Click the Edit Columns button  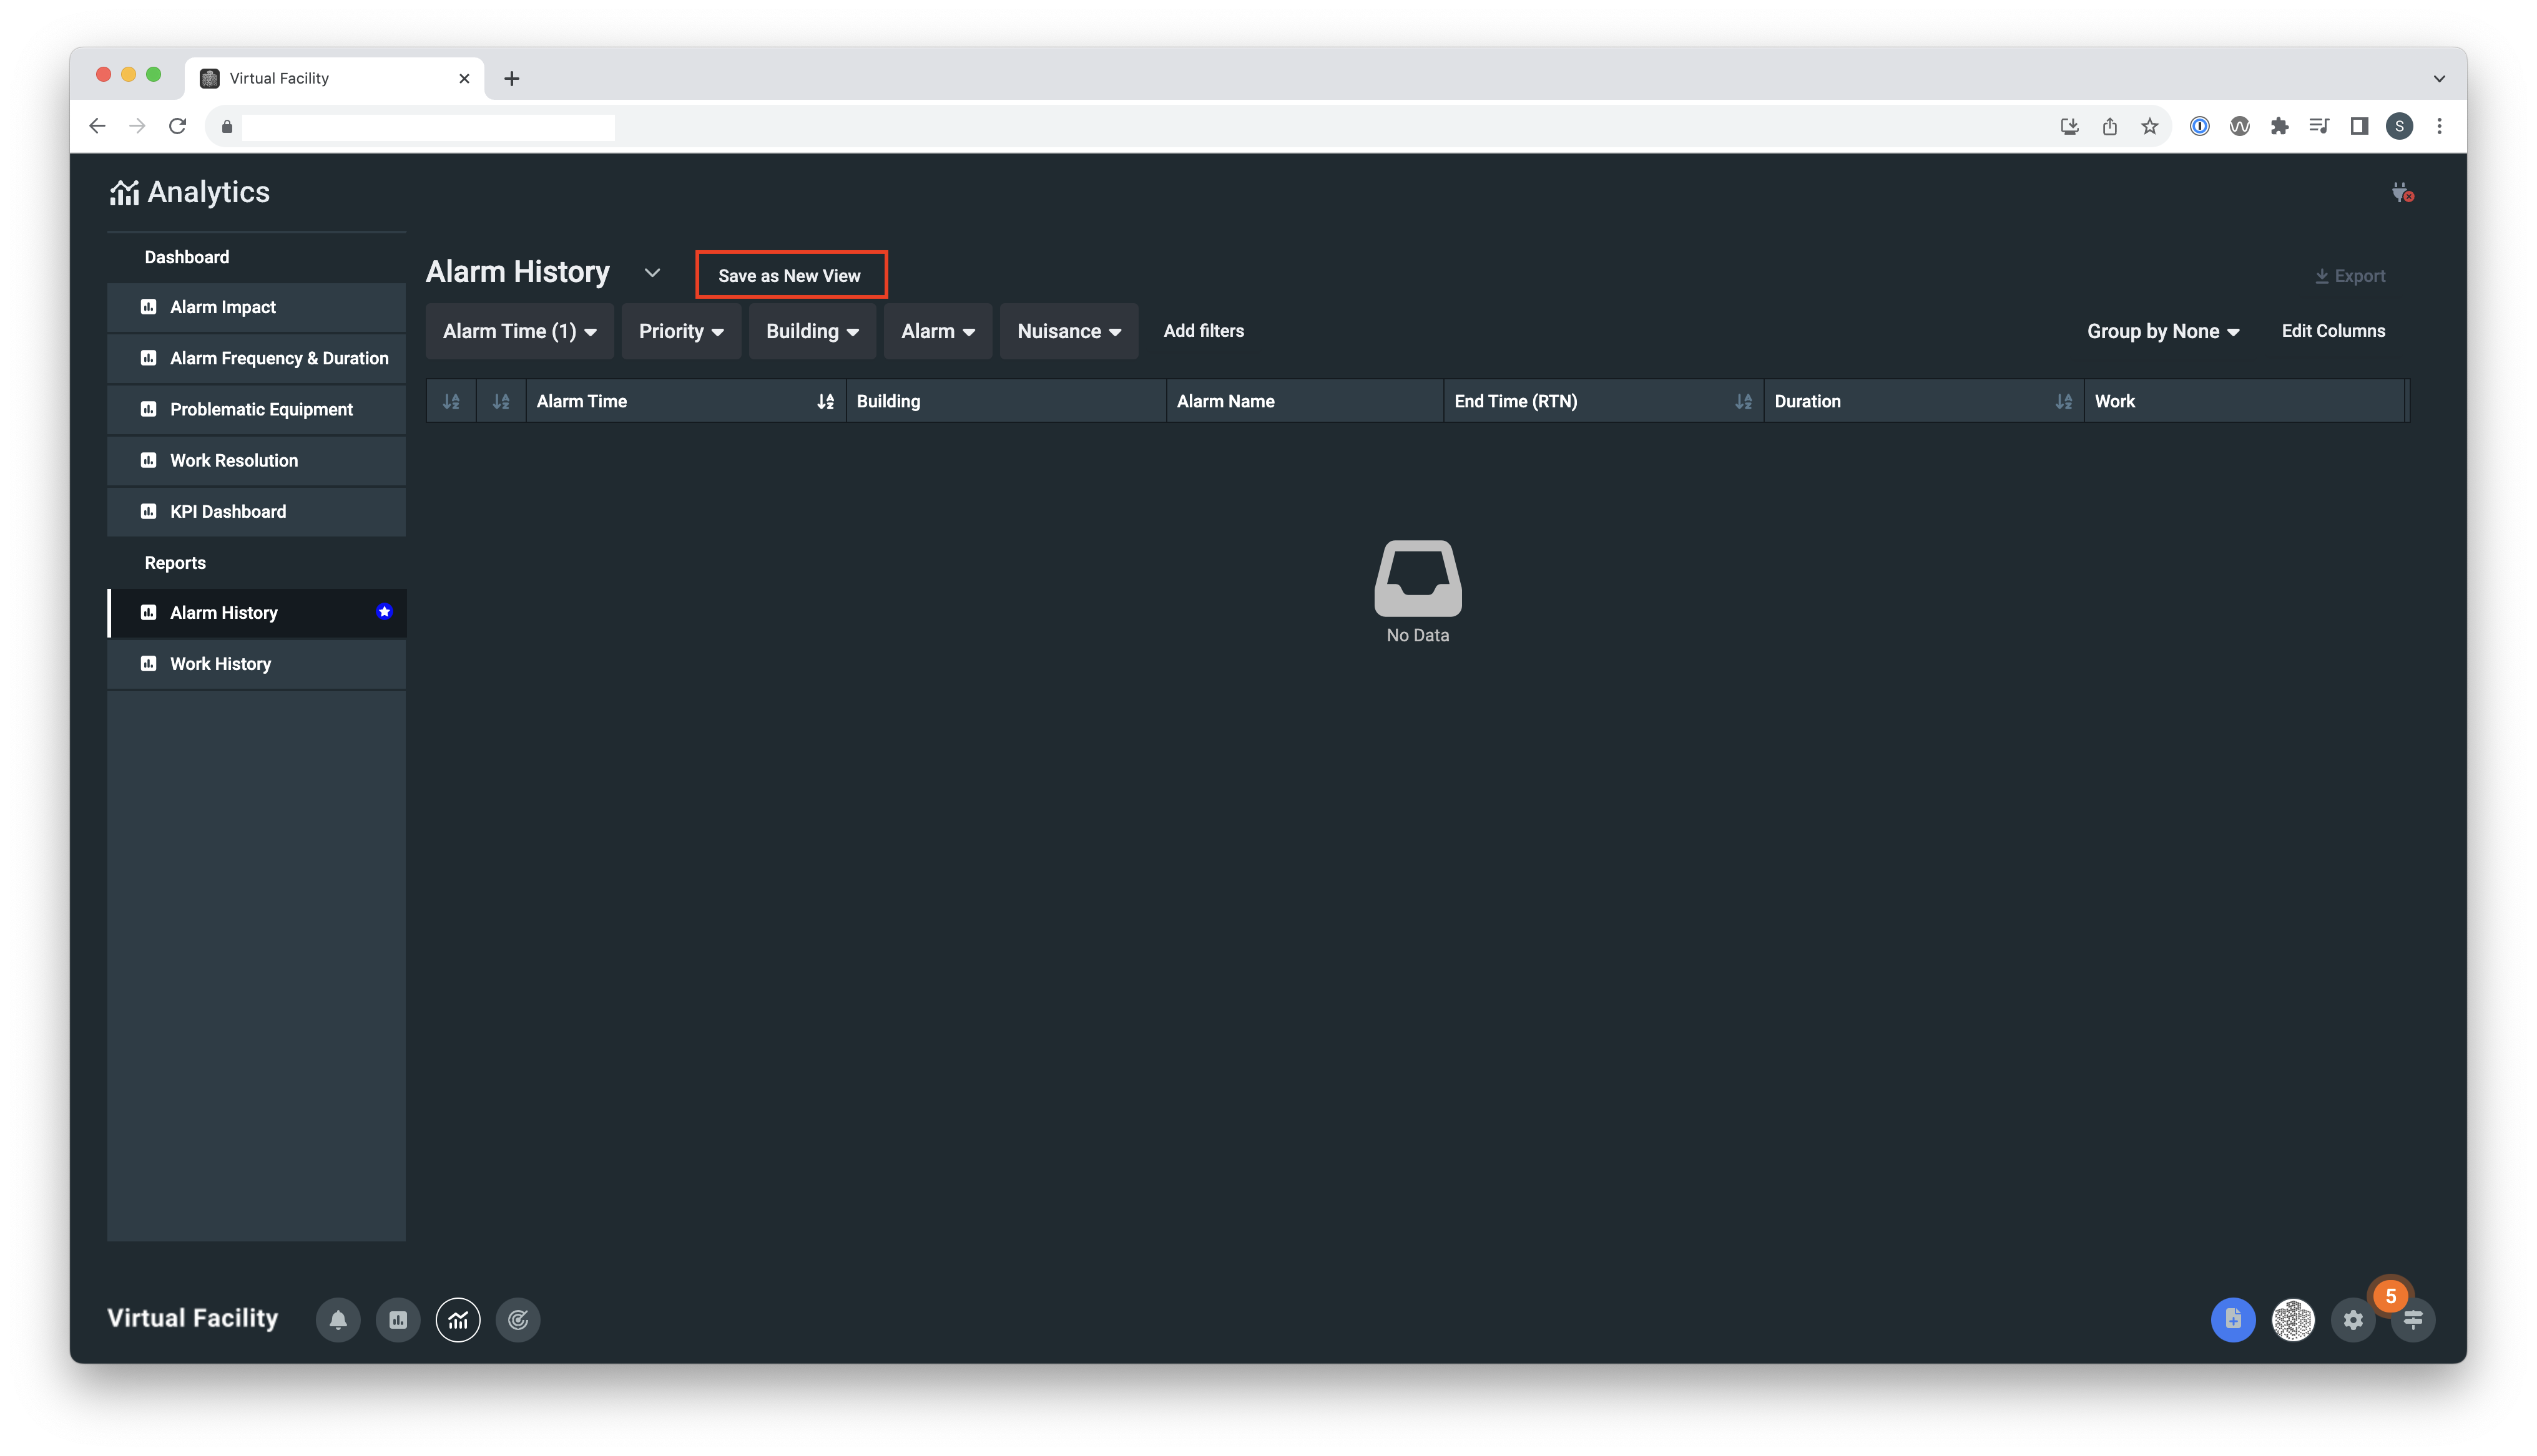2333,331
